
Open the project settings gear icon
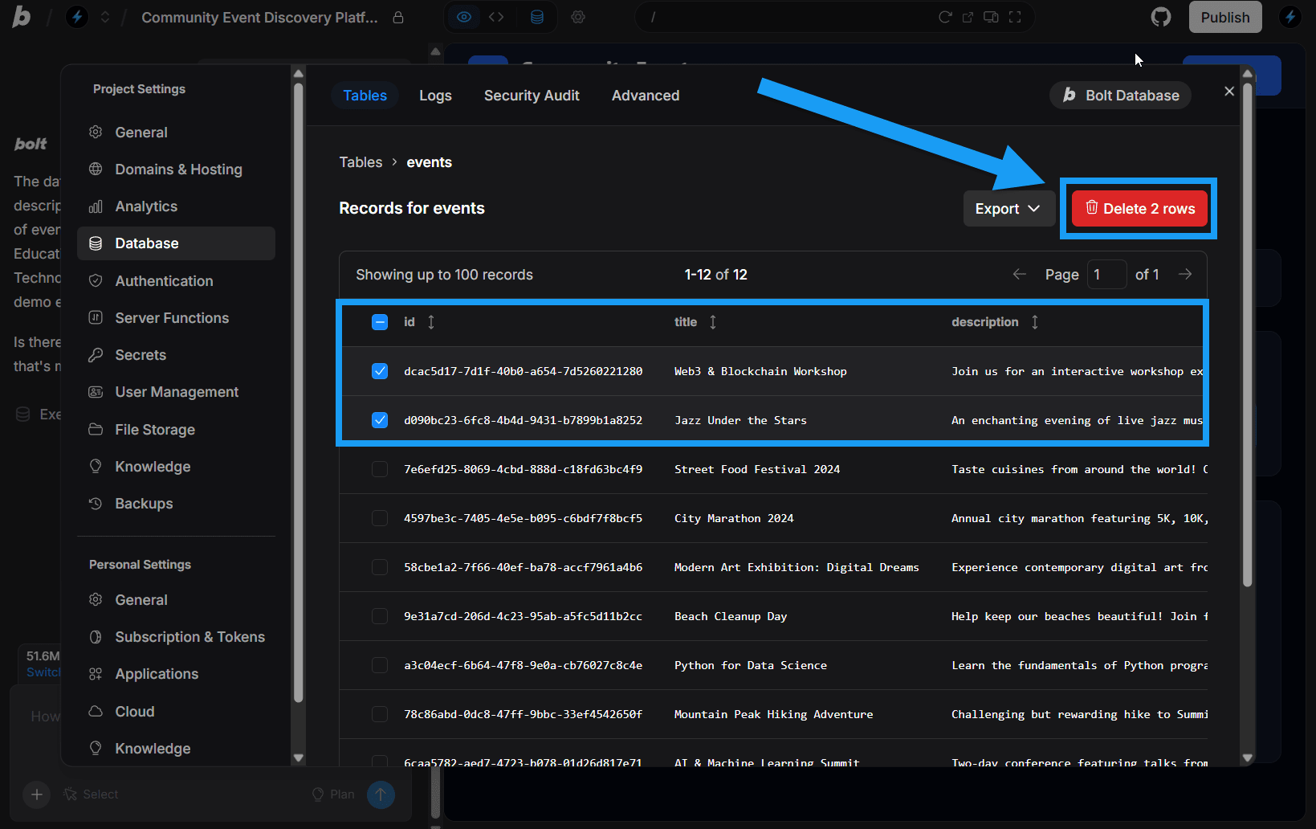(578, 16)
